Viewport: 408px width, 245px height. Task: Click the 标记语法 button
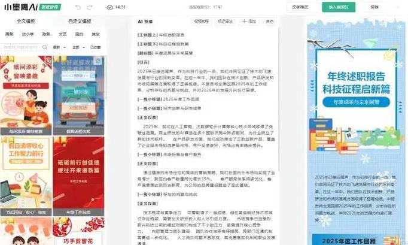point(225,22)
